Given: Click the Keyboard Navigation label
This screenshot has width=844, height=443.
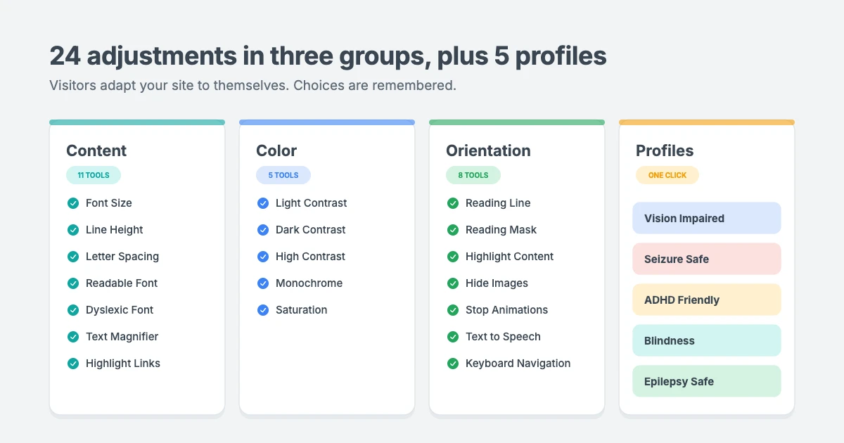Looking at the screenshot, I should pos(518,364).
